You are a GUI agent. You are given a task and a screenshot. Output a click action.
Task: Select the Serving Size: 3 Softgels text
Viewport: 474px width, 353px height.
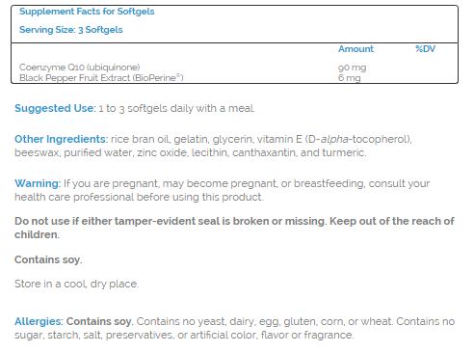click(x=71, y=30)
